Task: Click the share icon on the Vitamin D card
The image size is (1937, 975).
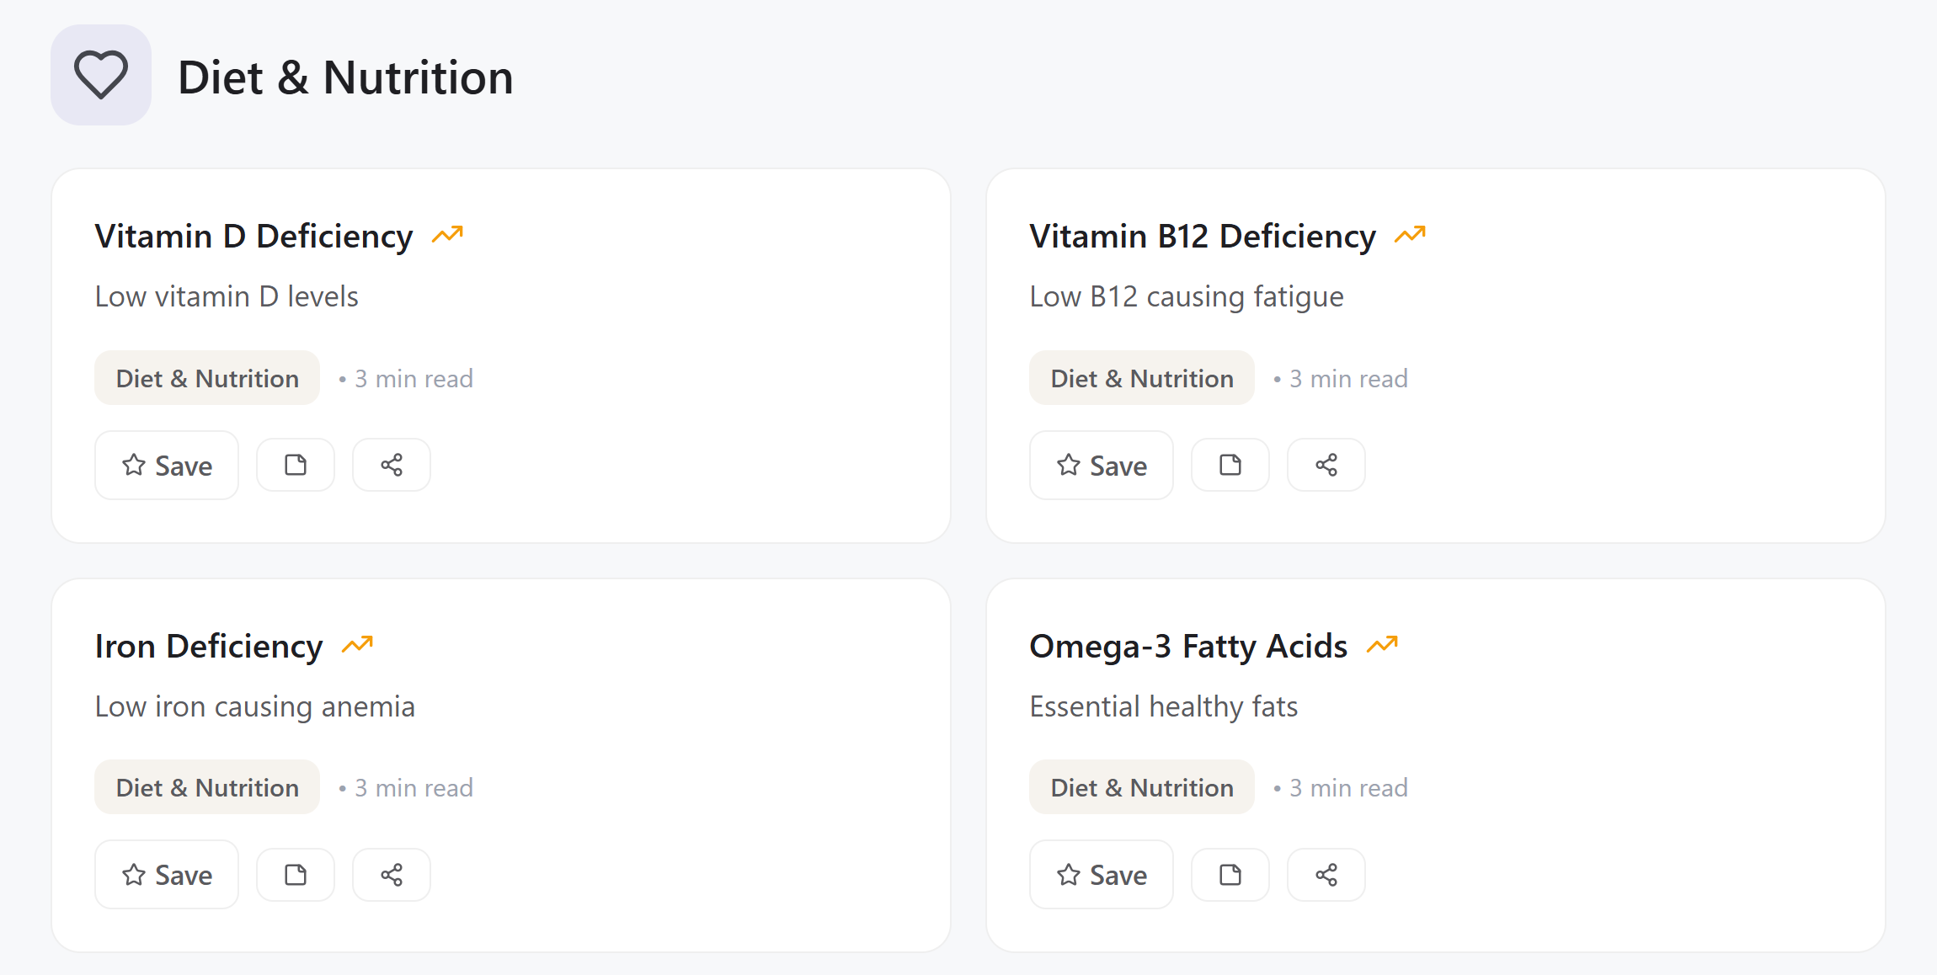Action: pyautogui.click(x=391, y=465)
